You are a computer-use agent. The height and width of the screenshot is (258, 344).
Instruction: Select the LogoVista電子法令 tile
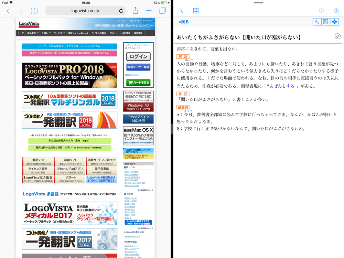[39, 179]
